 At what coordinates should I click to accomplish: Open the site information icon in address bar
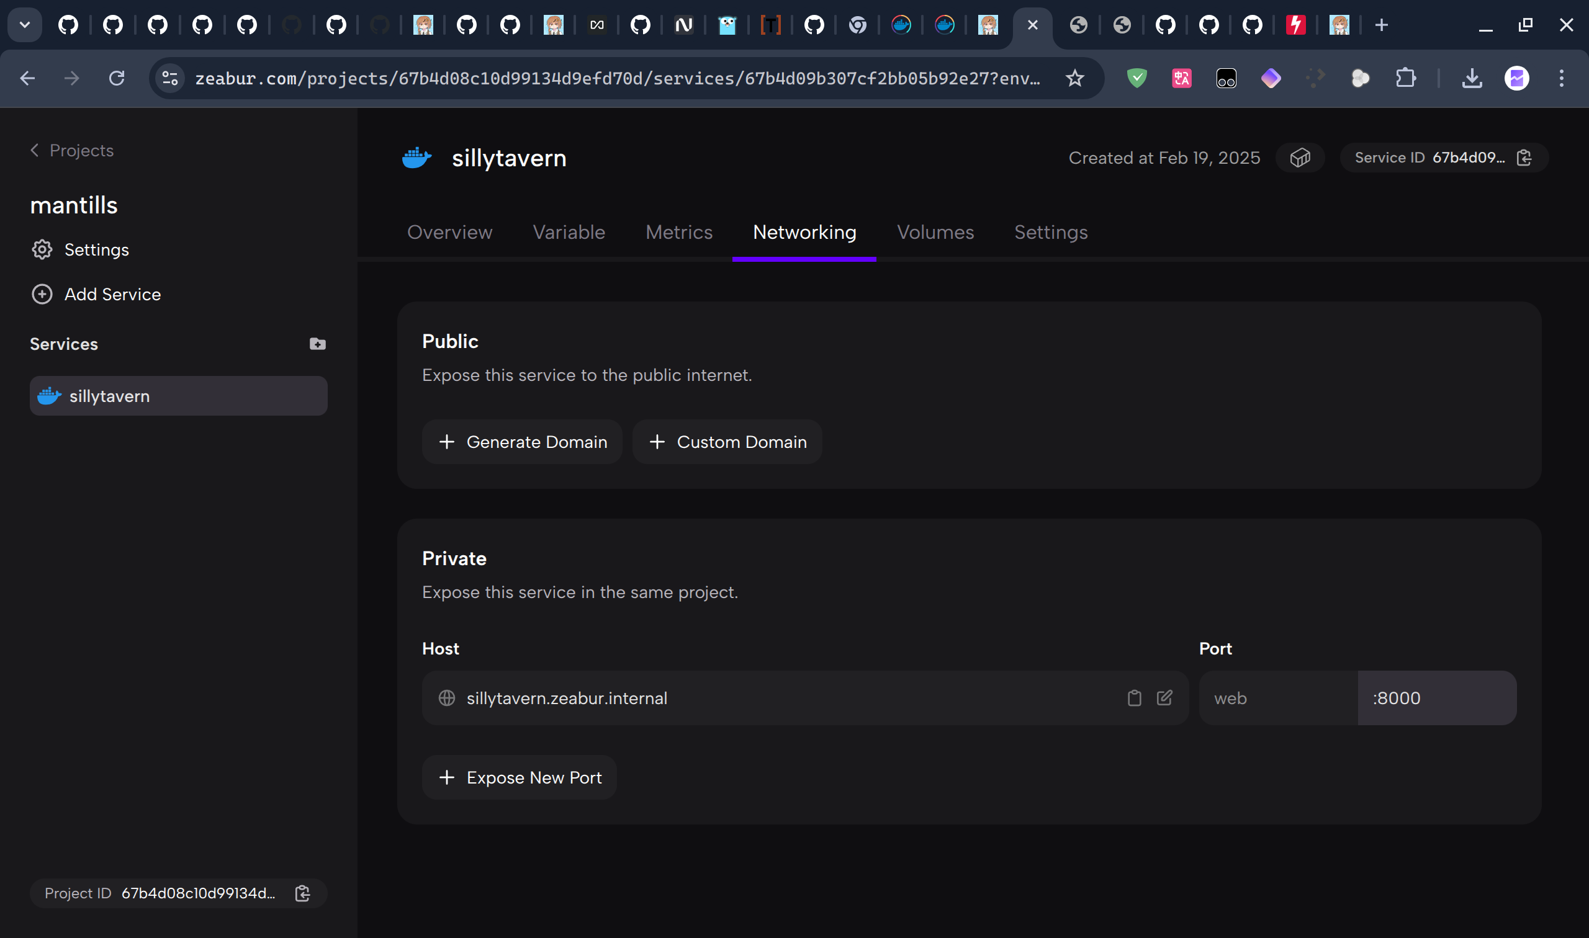[x=170, y=78]
